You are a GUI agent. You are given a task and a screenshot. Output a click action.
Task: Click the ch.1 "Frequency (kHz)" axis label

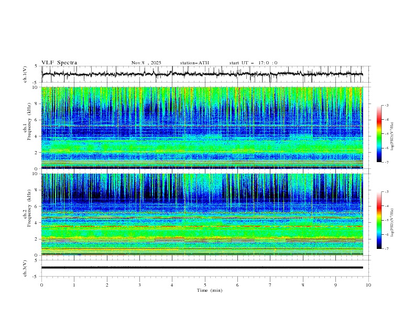point(29,121)
